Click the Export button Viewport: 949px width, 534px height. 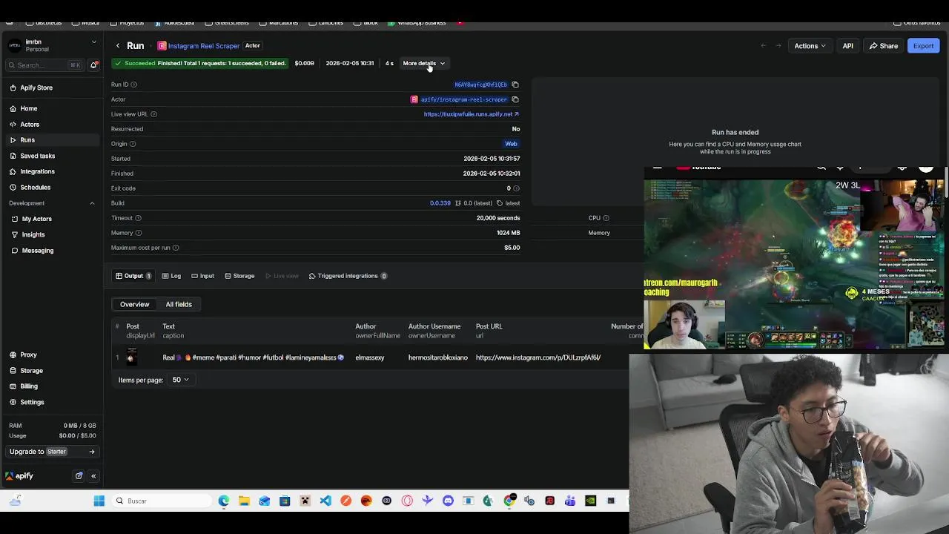(x=923, y=46)
